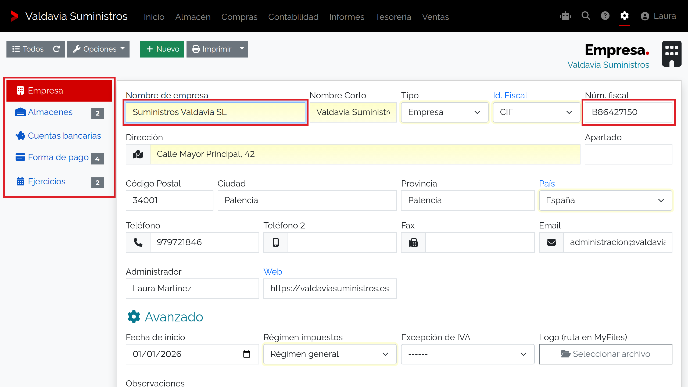Open the settings gear icon in navbar
688x387 pixels.
[624, 16]
